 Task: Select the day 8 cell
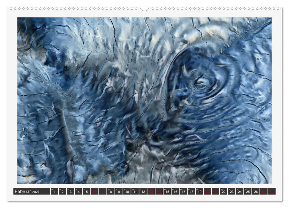tap(111, 191)
